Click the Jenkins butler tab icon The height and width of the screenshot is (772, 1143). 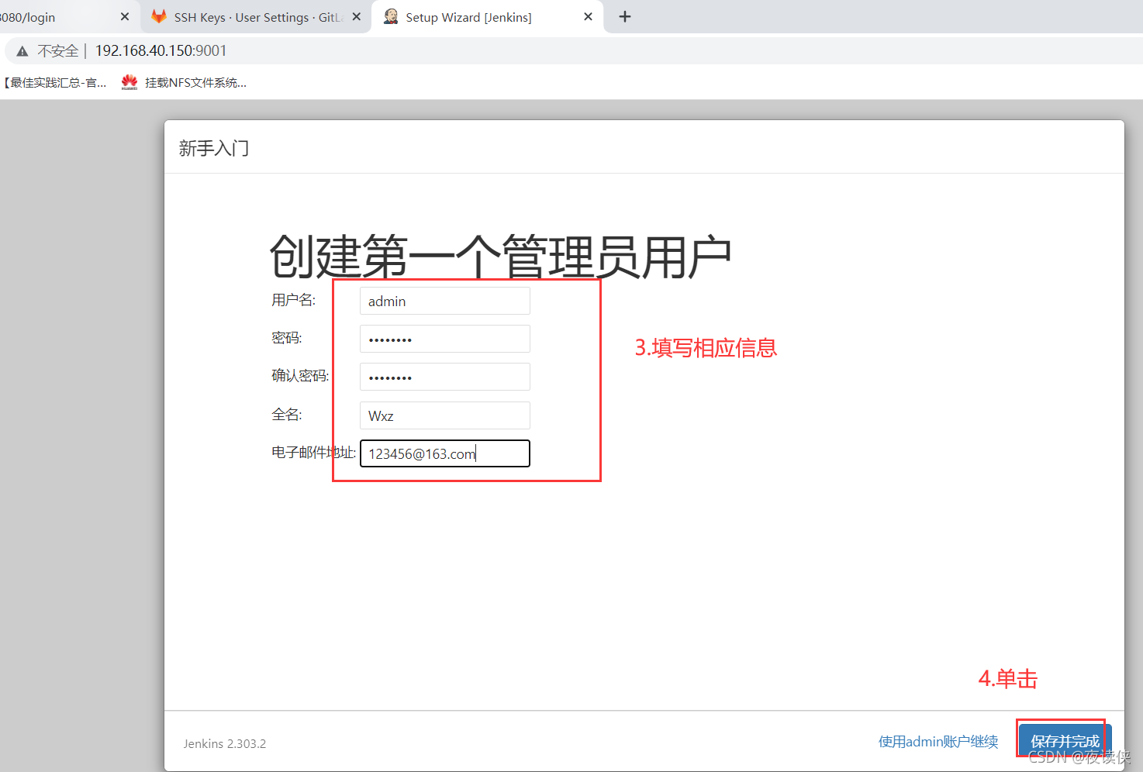[x=391, y=16]
